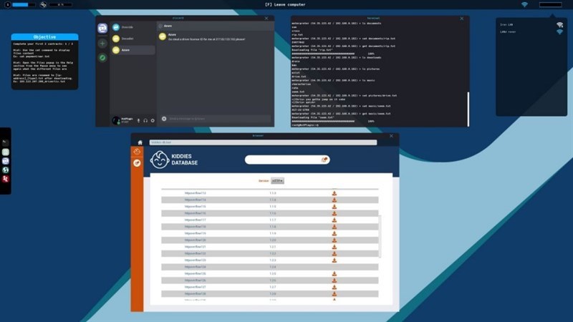Click the user avatar in chat footer

point(116,120)
